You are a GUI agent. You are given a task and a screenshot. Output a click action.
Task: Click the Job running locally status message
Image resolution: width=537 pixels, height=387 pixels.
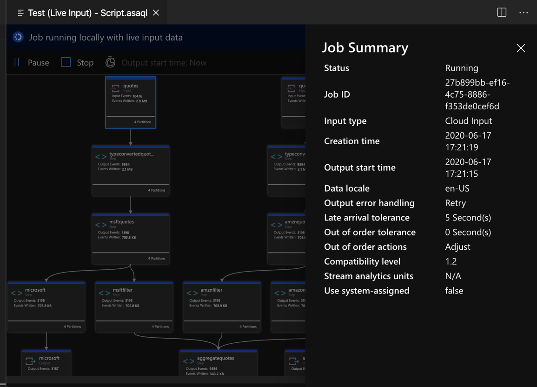[x=106, y=37]
